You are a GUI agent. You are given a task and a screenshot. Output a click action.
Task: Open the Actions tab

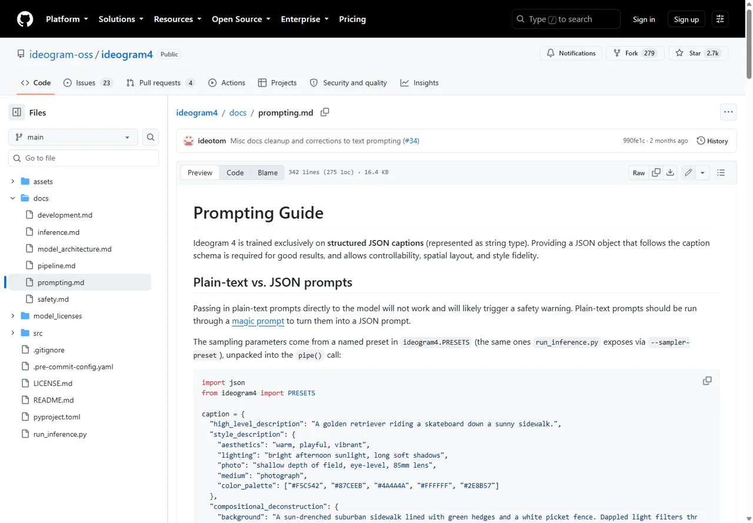tap(226, 83)
